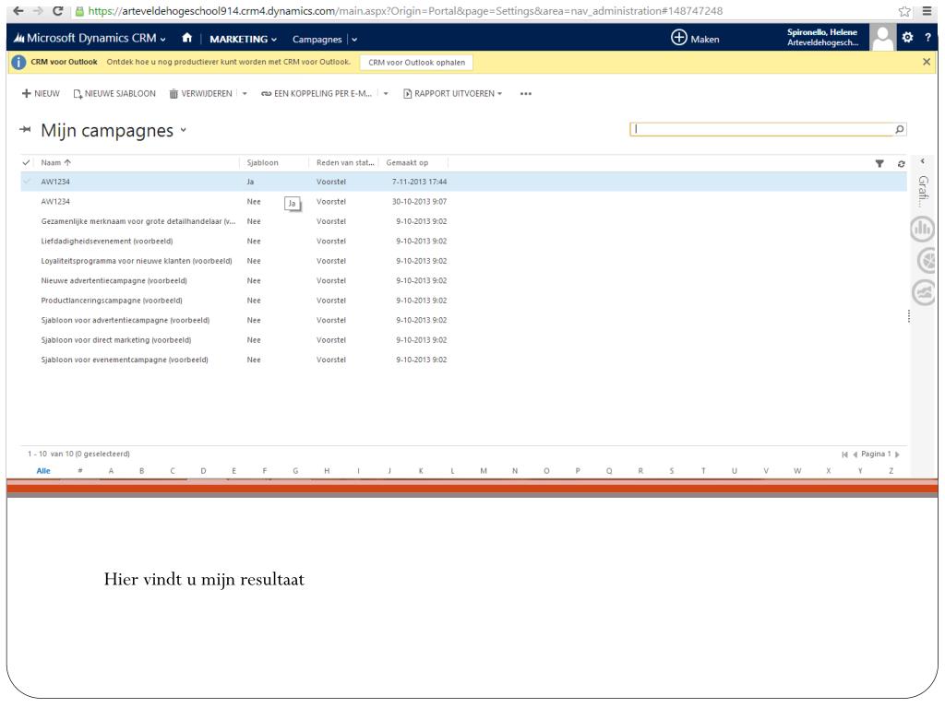Screen dimensions: 945x708
Task: Open the Rapport uitvoeren dropdown
Action: coord(452,93)
